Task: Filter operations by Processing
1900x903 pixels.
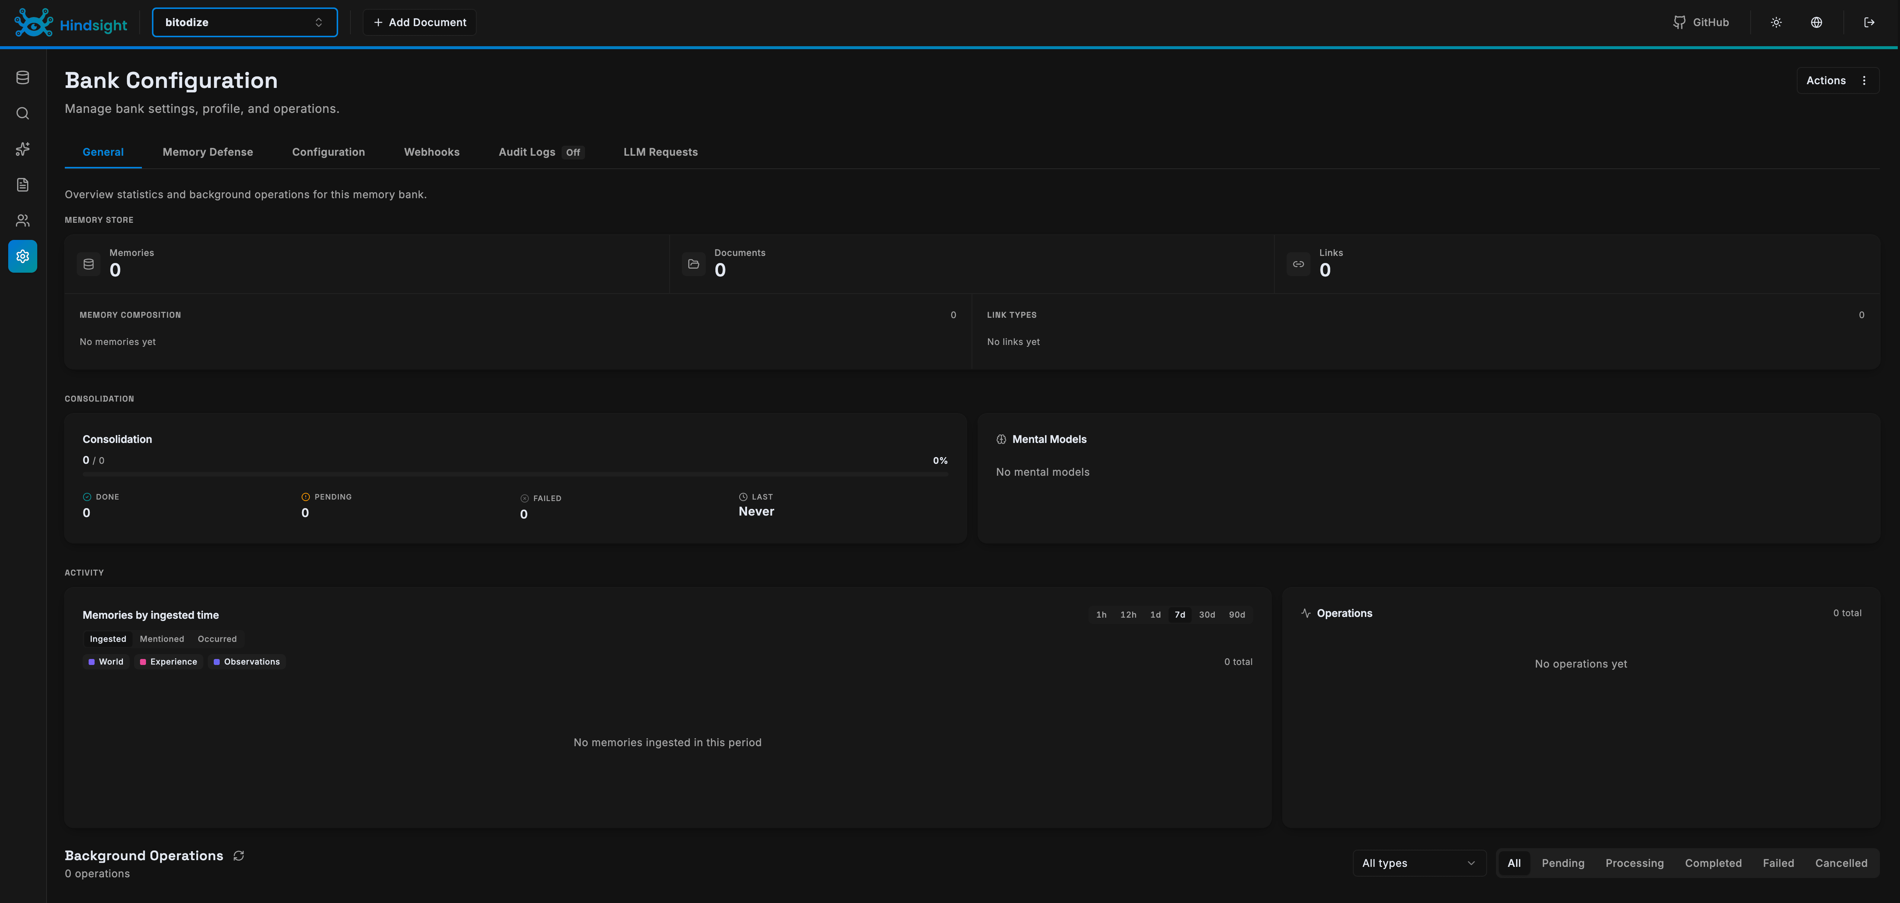Action: (1634, 863)
